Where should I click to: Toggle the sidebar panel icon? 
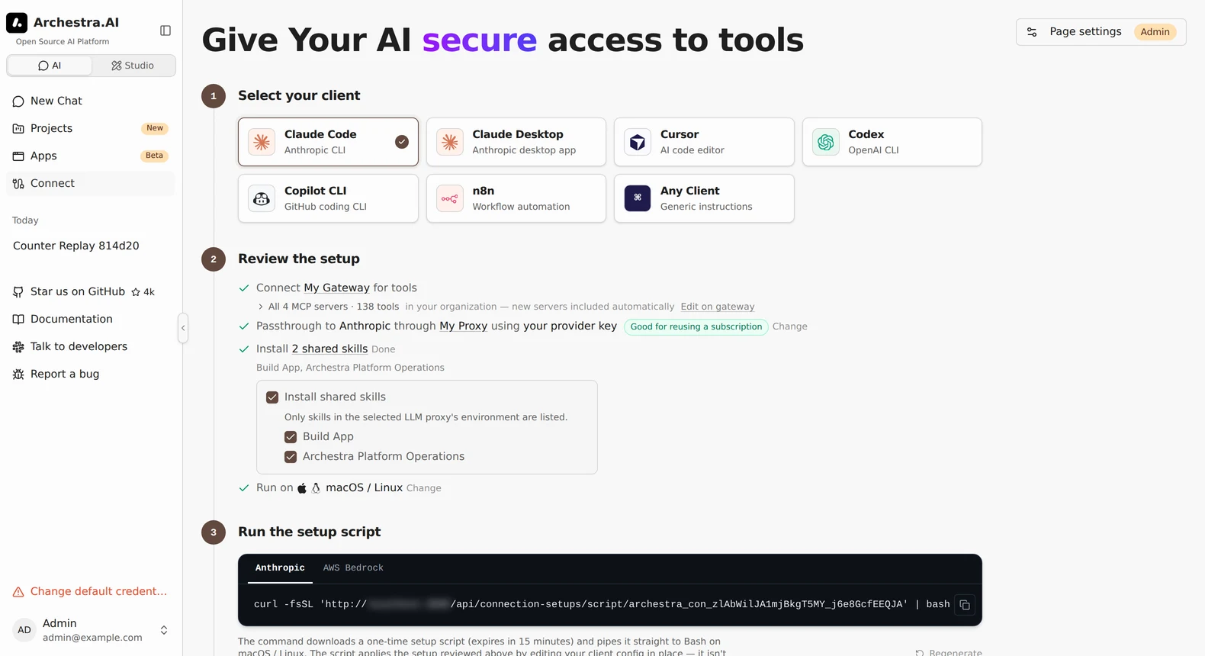point(165,31)
